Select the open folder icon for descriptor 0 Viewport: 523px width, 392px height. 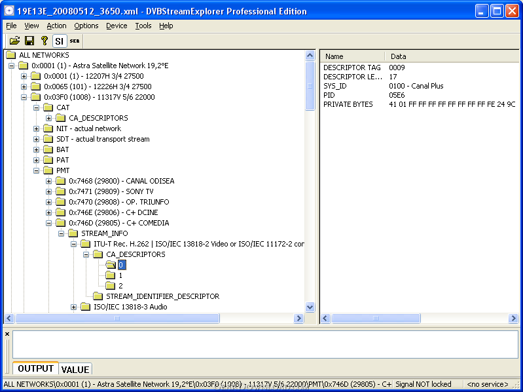[x=111, y=265]
